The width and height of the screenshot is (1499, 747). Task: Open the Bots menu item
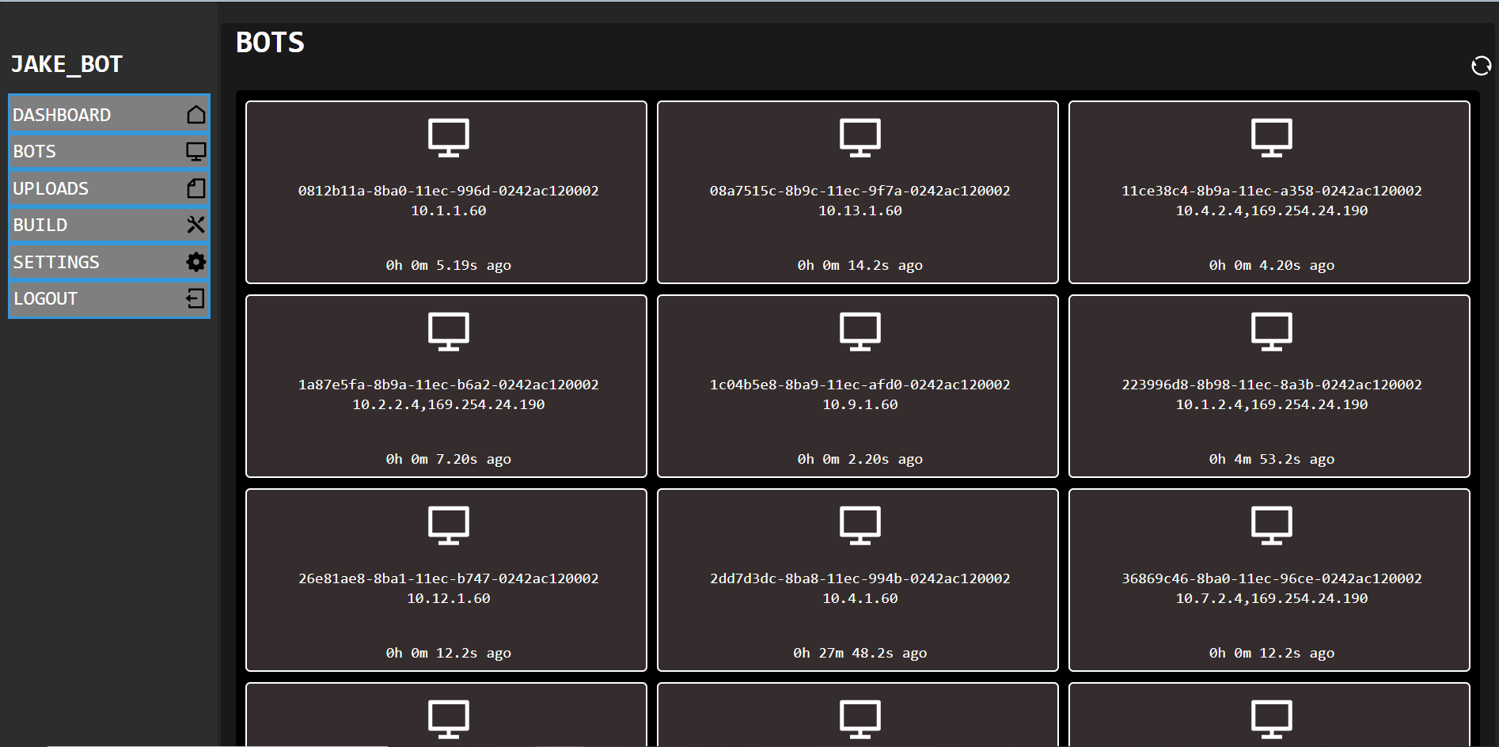[109, 151]
